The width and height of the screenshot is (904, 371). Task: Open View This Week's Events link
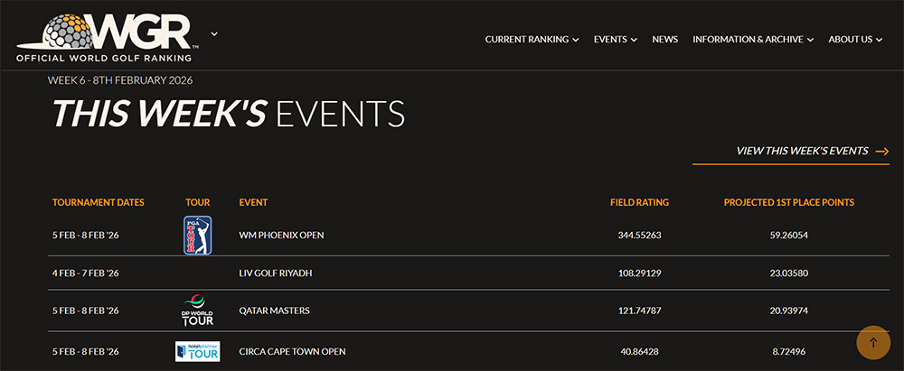(x=802, y=151)
